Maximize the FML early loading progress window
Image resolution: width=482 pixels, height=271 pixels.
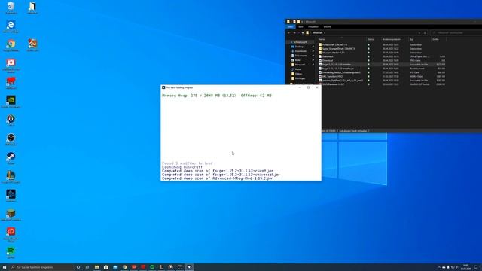pyautogui.click(x=308, y=87)
